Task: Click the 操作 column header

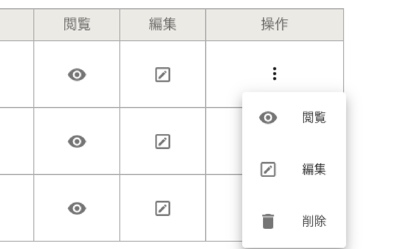Action: click(275, 25)
